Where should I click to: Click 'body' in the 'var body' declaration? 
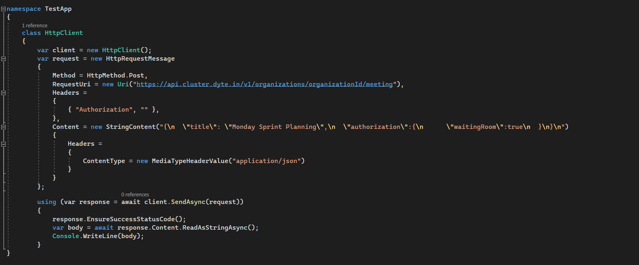tap(75, 228)
